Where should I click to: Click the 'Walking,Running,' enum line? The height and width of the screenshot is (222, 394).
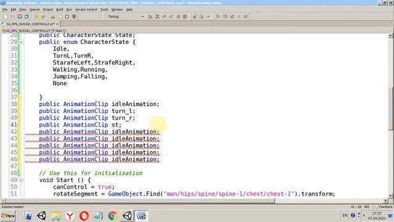80,70
